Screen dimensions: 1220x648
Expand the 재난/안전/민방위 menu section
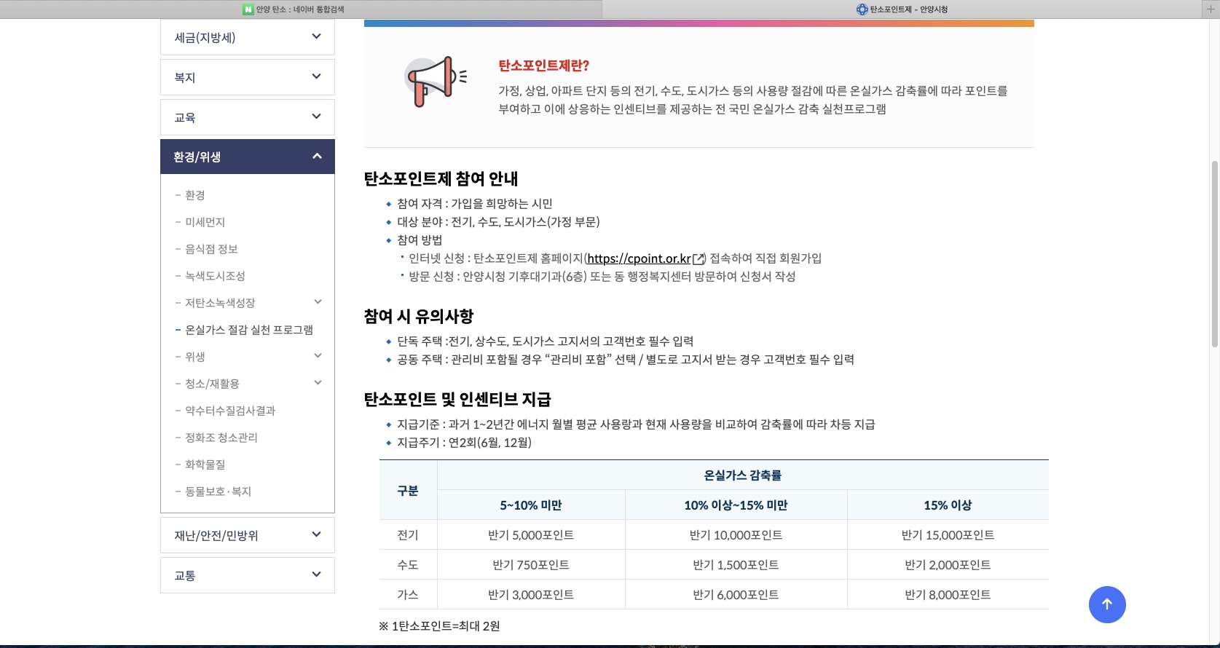click(248, 535)
